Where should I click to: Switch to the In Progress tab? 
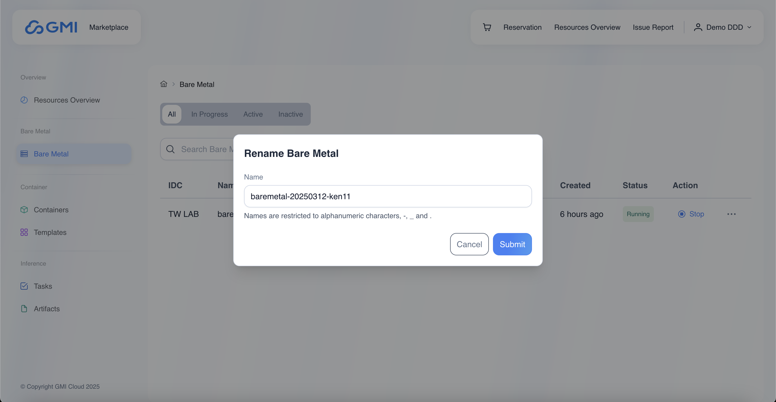tap(209, 114)
